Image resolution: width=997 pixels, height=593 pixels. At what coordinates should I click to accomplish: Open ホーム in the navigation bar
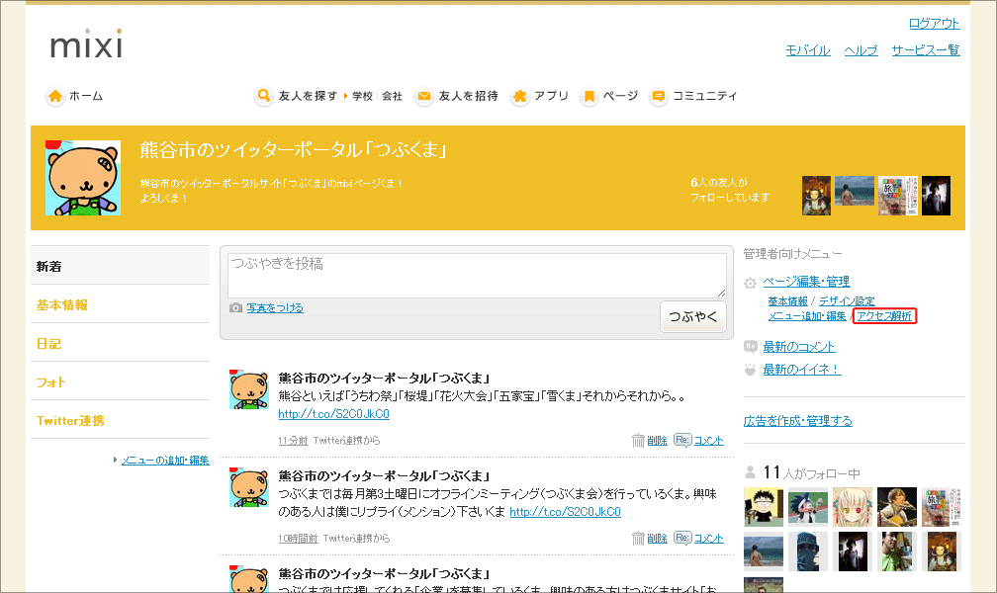coord(86,96)
